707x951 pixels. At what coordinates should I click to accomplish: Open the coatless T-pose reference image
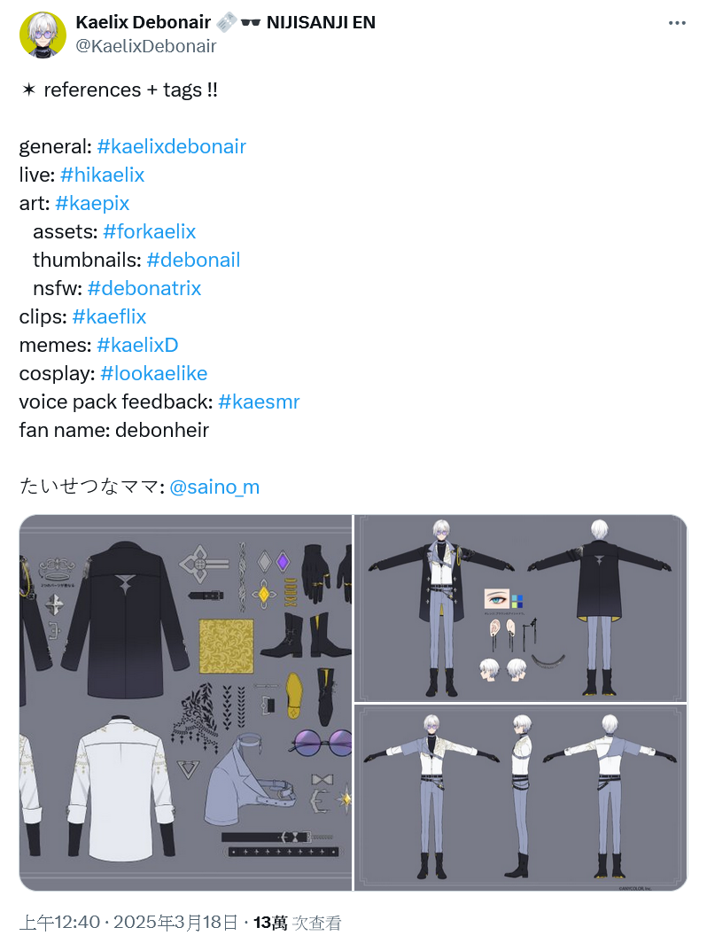(521, 798)
